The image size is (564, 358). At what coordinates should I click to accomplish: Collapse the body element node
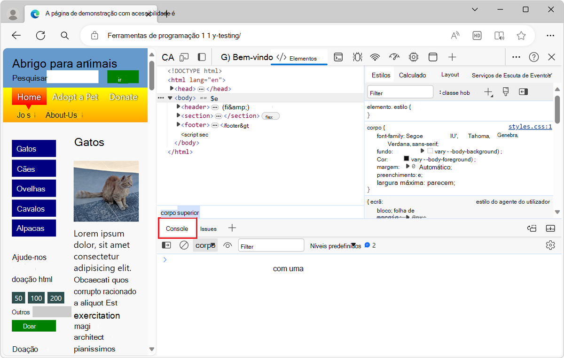(170, 98)
